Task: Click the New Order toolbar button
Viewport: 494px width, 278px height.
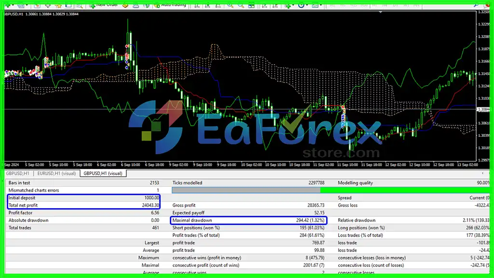Action: click(x=103, y=5)
